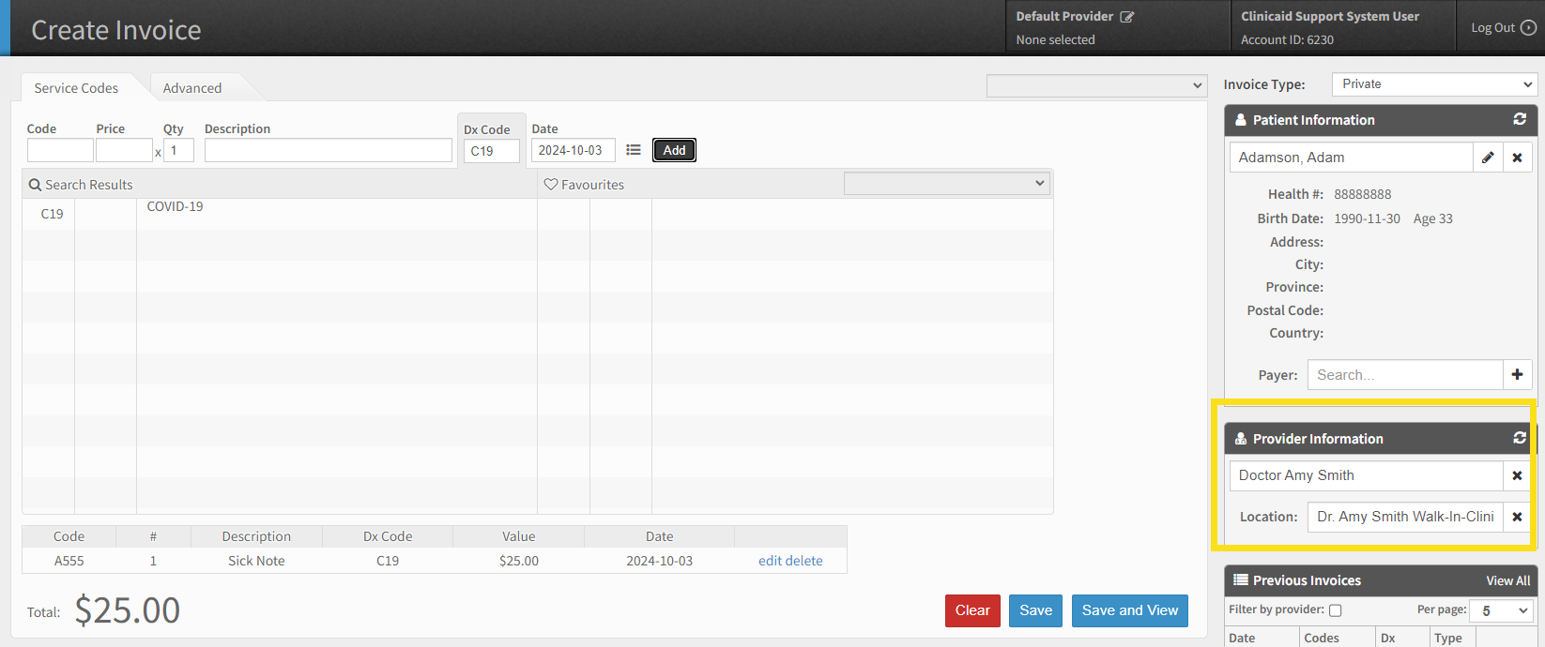This screenshot has height=647, width=1545.
Task: Add a new payer with plus icon
Action: 1518,374
